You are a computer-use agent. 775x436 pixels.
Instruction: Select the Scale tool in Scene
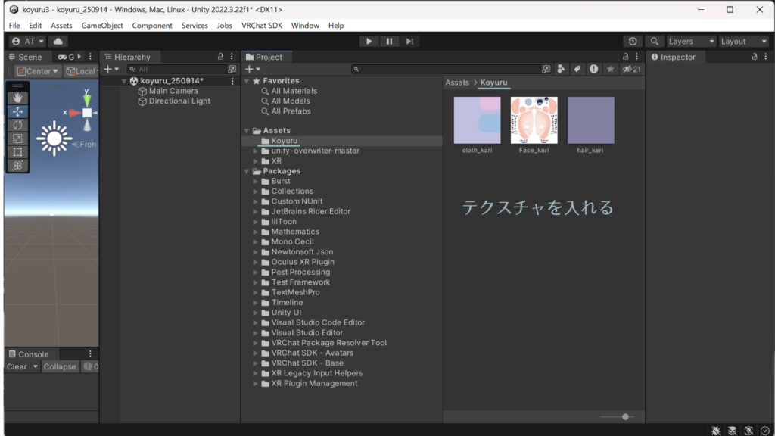click(18, 139)
